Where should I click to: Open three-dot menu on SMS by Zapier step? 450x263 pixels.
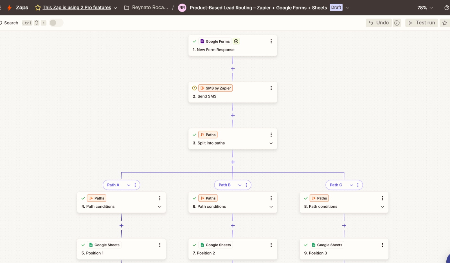point(271,88)
